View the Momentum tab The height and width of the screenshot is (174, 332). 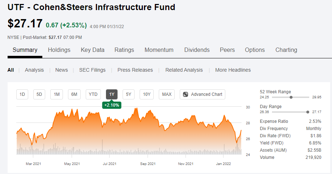(x=159, y=50)
